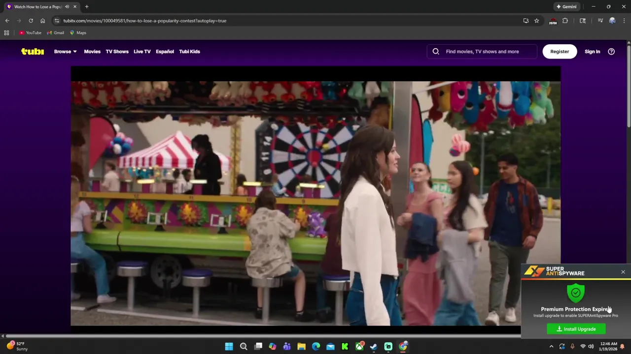
Task: Open Task View on taskbar
Action: (x=258, y=347)
